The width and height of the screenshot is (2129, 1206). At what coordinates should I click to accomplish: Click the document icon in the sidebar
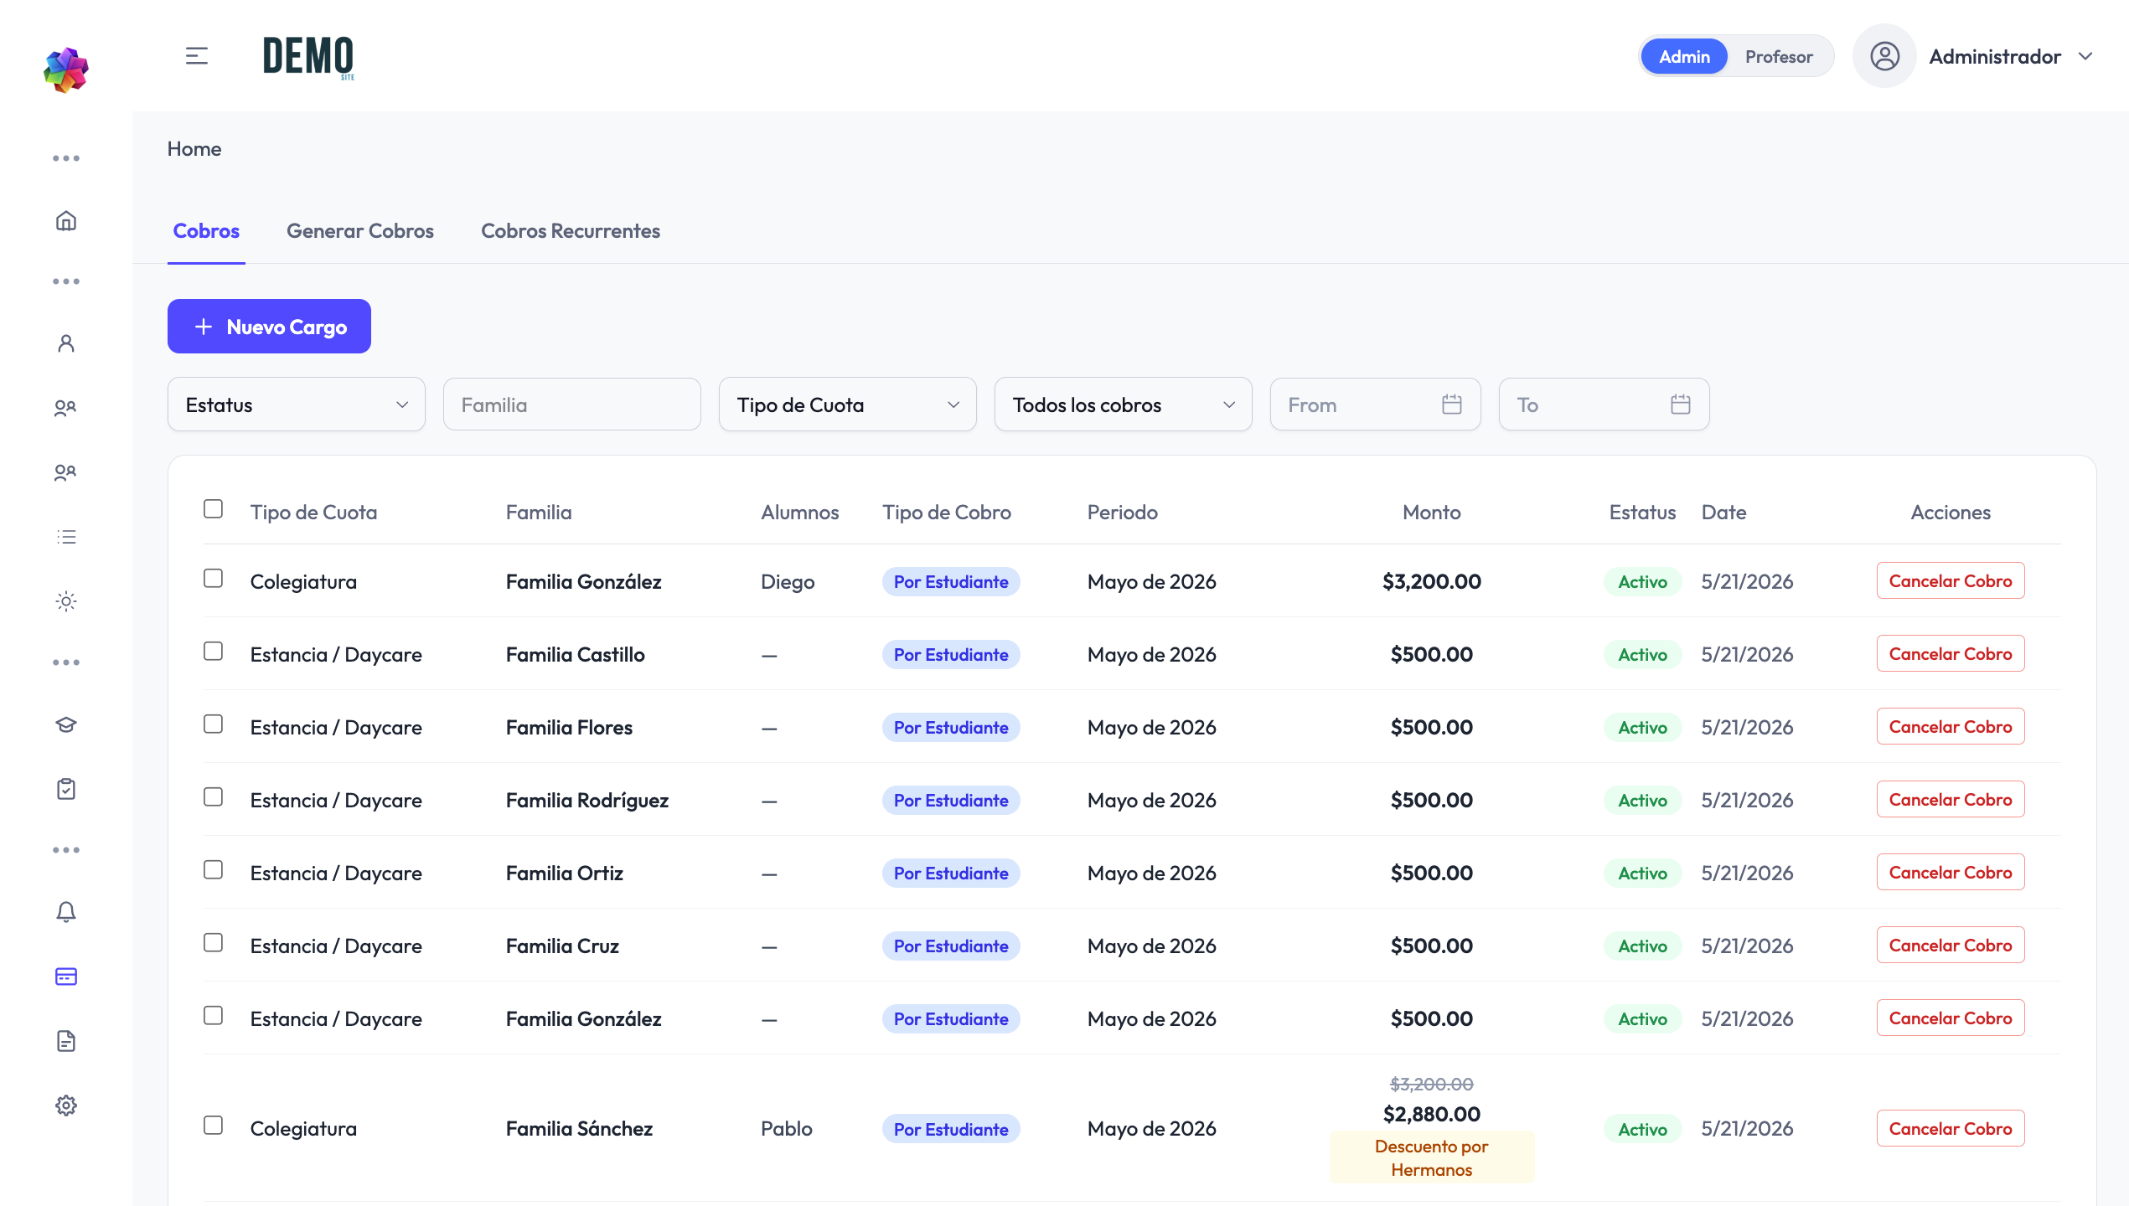click(x=66, y=1041)
